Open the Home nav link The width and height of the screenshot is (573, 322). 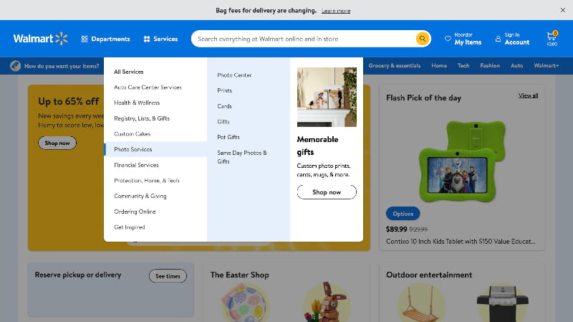(x=439, y=65)
